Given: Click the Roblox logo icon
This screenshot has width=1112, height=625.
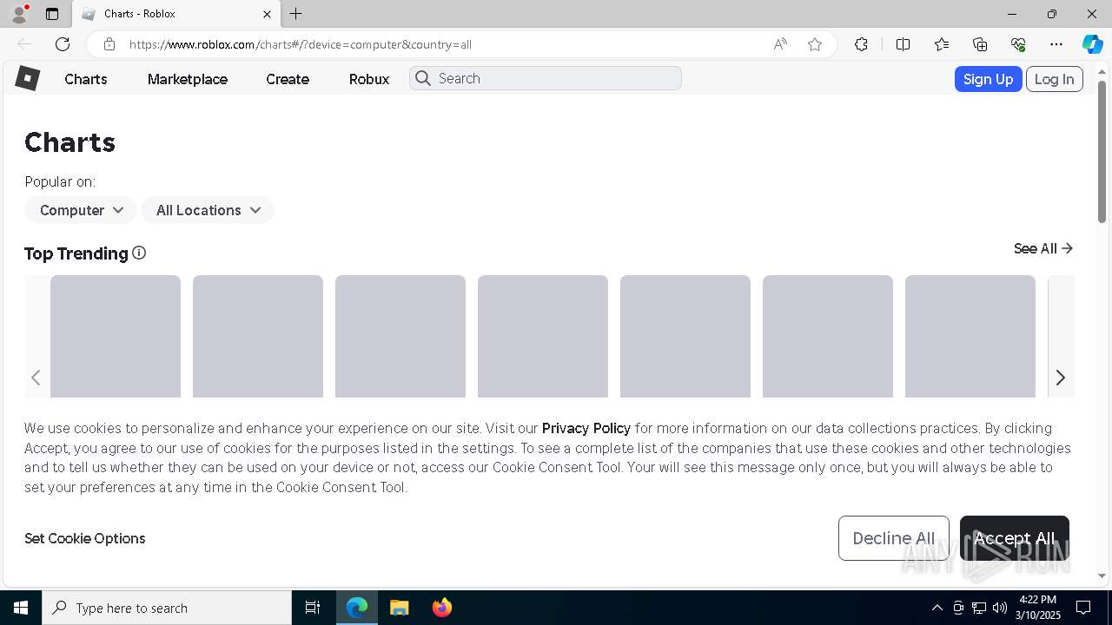Looking at the screenshot, I should click(x=28, y=78).
